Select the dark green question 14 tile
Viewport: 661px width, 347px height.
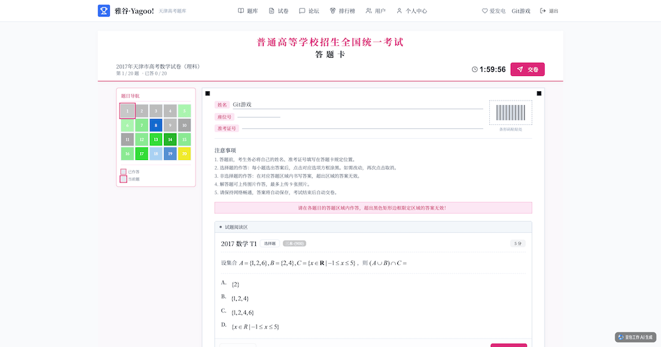(x=171, y=139)
